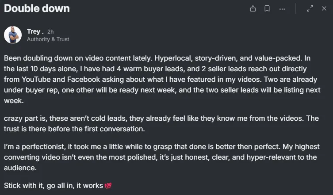333x195 pixels.
Task: Bookmark this post
Action: pyautogui.click(x=267, y=8)
